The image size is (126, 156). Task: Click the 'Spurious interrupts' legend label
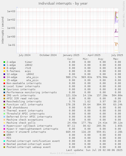click(21, 89)
